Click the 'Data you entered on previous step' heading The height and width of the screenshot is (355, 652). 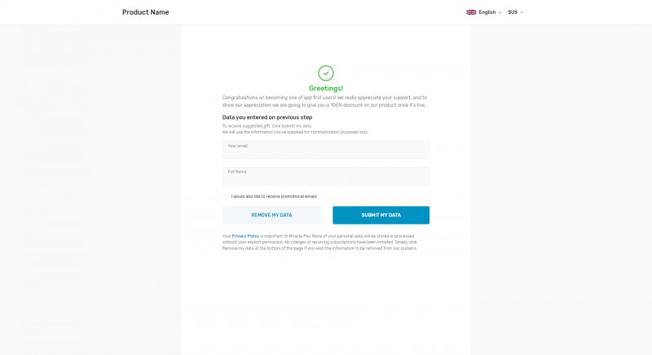pyautogui.click(x=268, y=117)
